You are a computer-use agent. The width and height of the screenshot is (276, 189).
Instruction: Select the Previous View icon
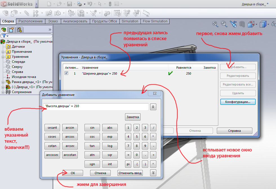coord(233,24)
